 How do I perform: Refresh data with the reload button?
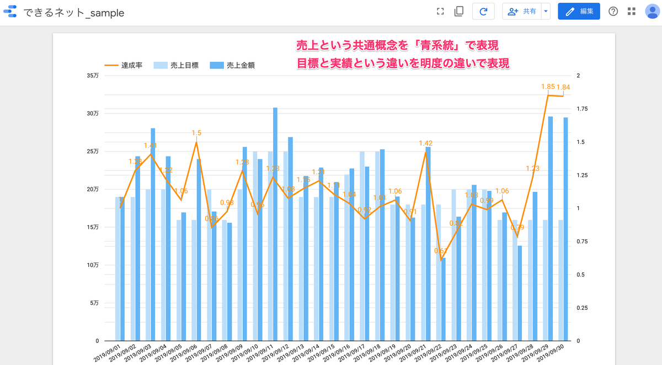pos(483,12)
